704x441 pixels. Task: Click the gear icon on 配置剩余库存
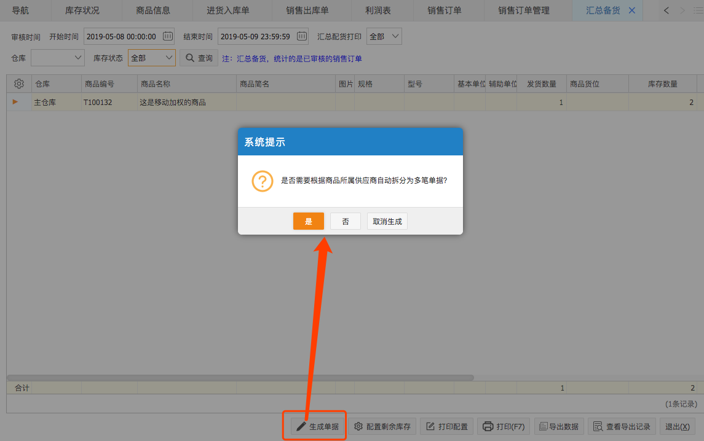pyautogui.click(x=358, y=426)
